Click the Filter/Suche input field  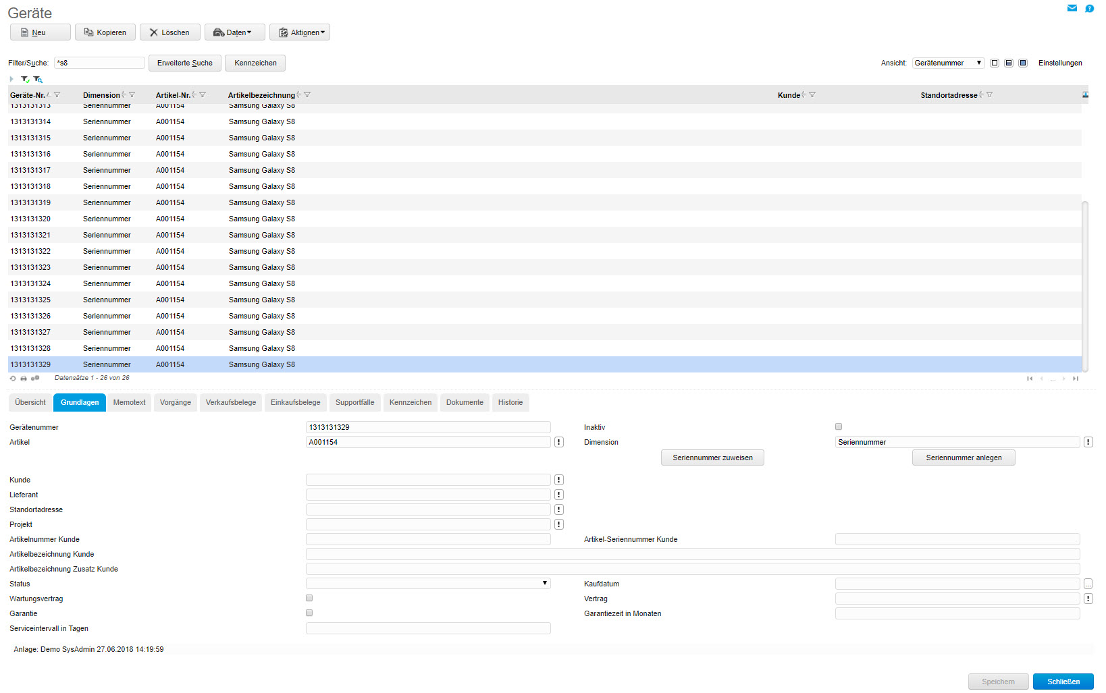[x=99, y=63]
